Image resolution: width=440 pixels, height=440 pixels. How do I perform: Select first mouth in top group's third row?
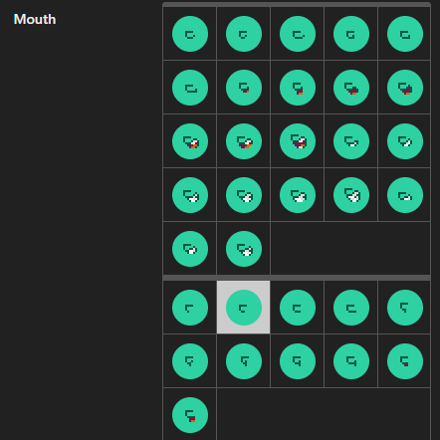pyautogui.click(x=190, y=141)
